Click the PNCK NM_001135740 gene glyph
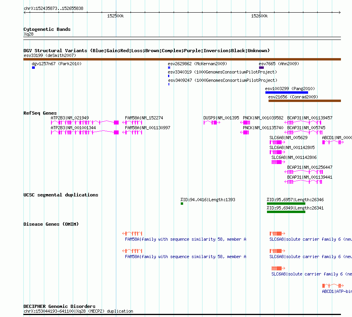Viewport: 352px width, 317px height. coord(244,132)
